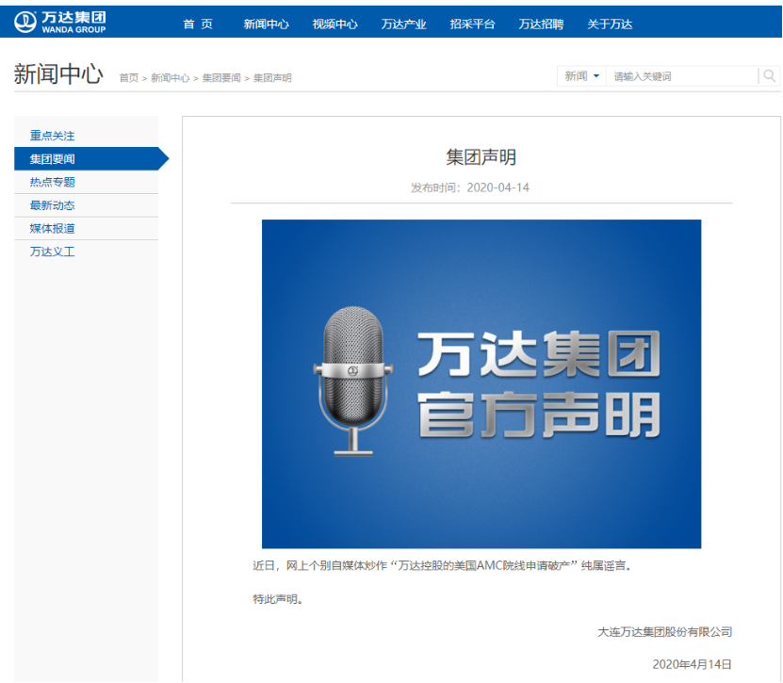
Task: Click the 特此声明 line
Action: click(x=278, y=598)
